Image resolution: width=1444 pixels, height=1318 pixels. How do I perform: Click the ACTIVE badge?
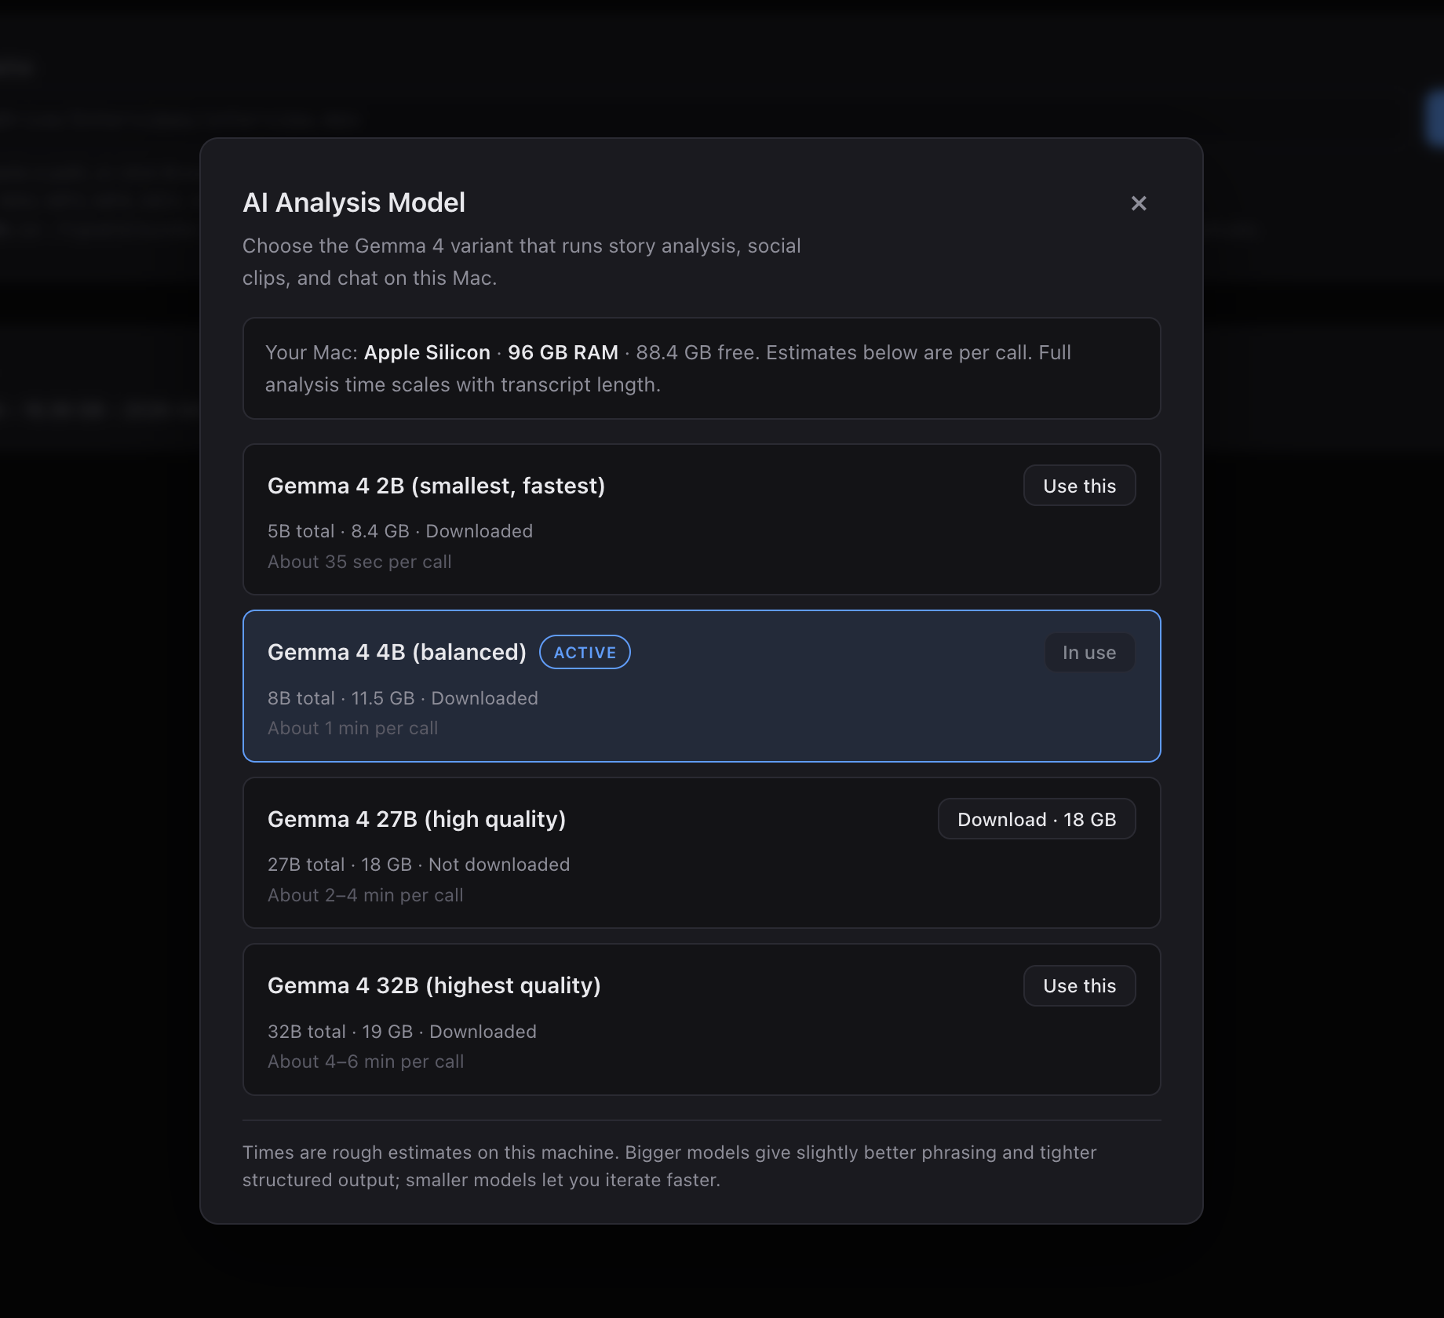tap(585, 652)
